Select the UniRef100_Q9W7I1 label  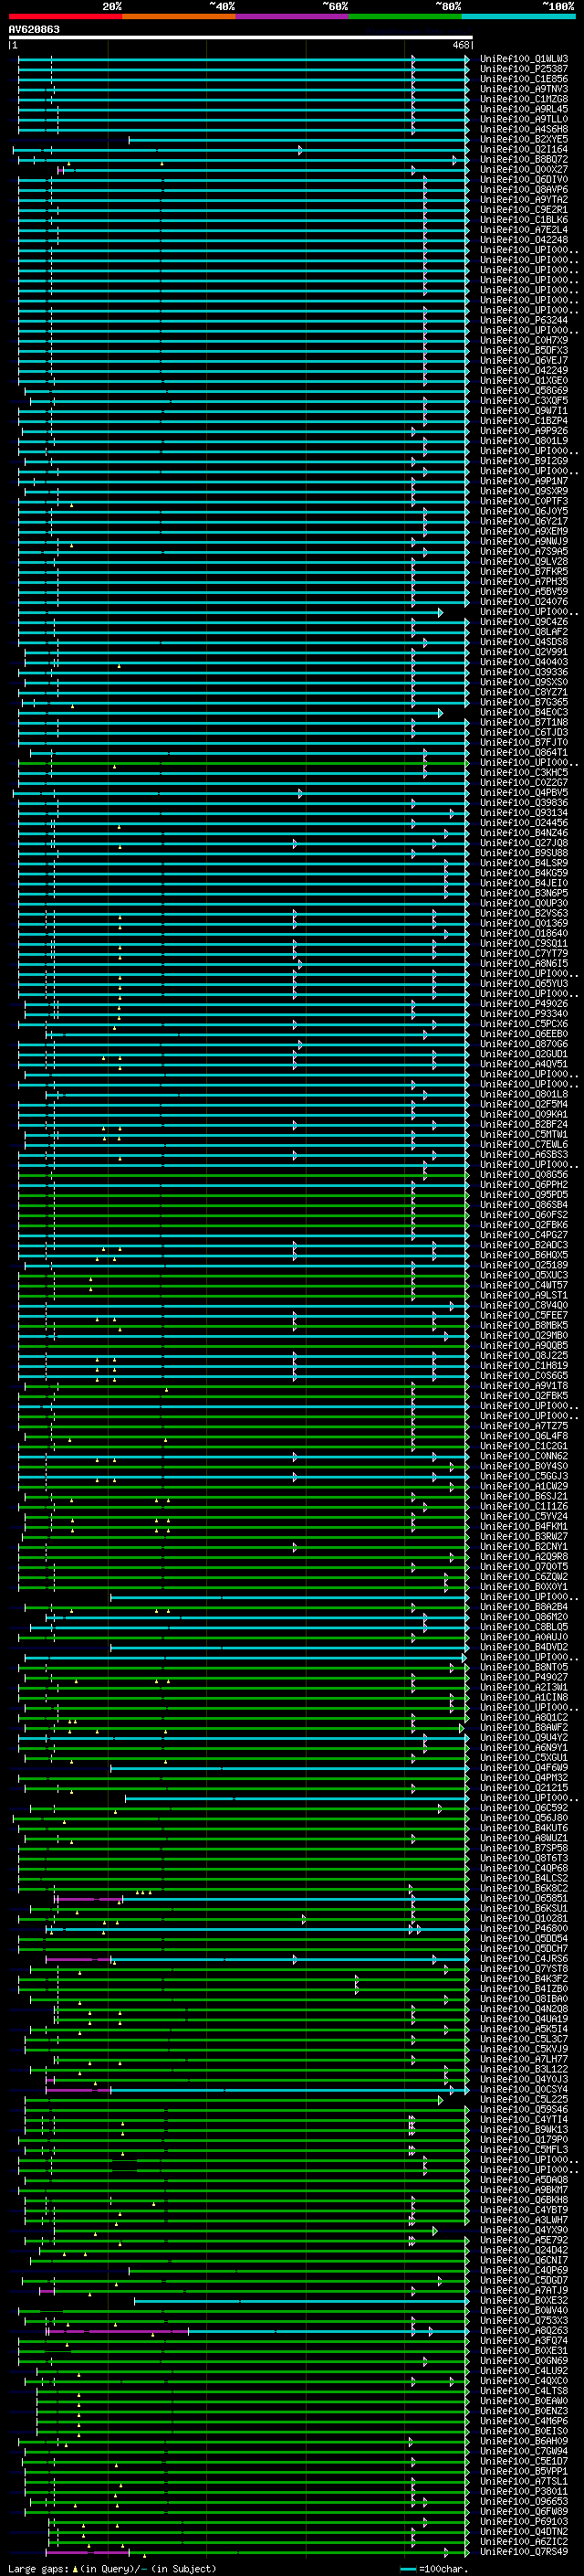[x=524, y=410]
